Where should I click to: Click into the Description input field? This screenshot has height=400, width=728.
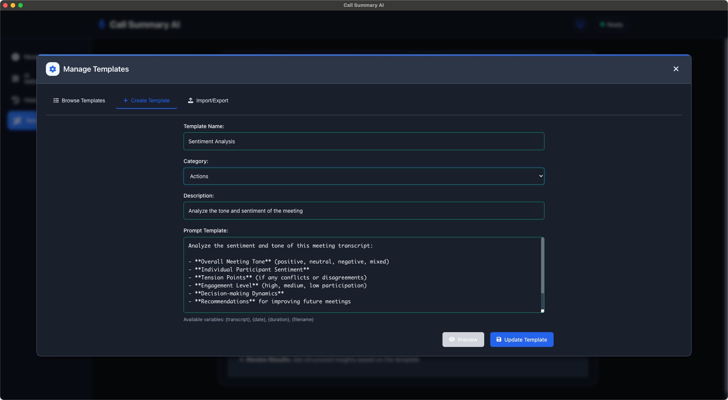click(x=364, y=211)
